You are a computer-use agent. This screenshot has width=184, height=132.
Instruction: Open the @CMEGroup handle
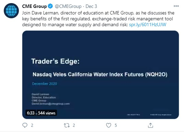[68, 6]
